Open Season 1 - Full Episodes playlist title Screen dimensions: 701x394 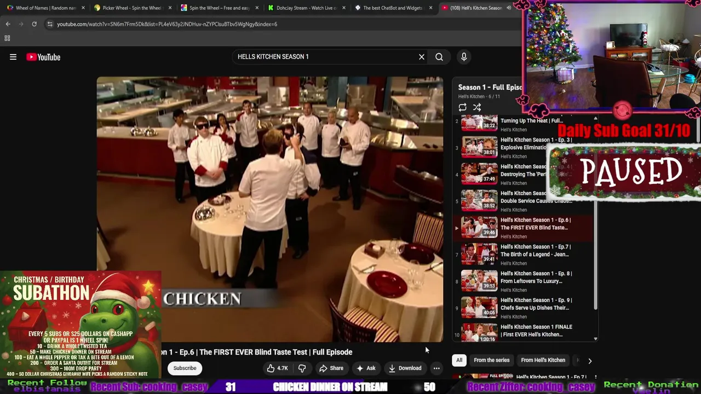(x=490, y=88)
